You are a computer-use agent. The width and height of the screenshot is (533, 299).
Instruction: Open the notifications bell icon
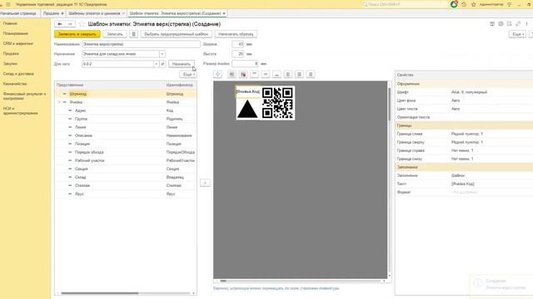point(453,4)
